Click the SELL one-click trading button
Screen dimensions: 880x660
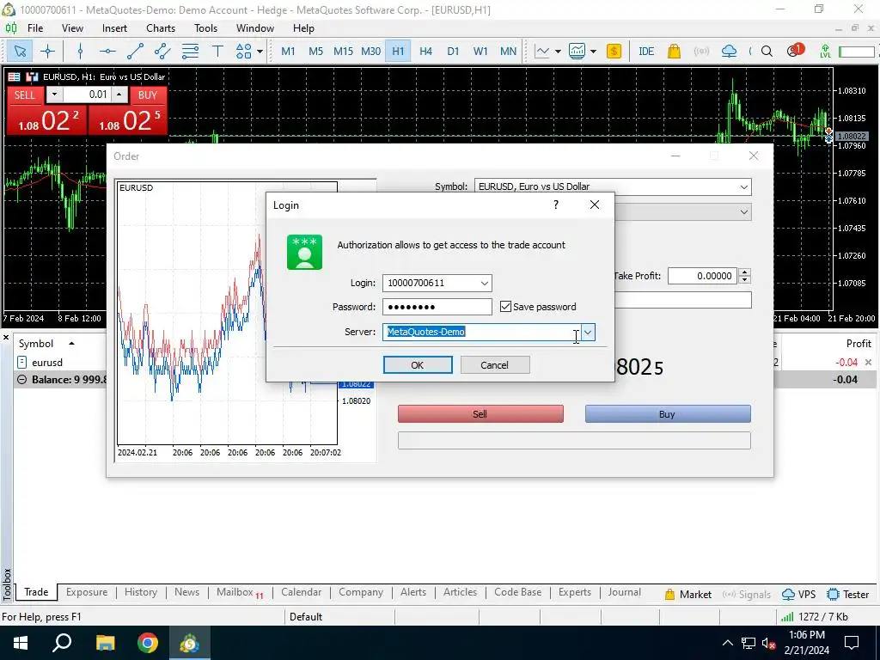pos(25,95)
